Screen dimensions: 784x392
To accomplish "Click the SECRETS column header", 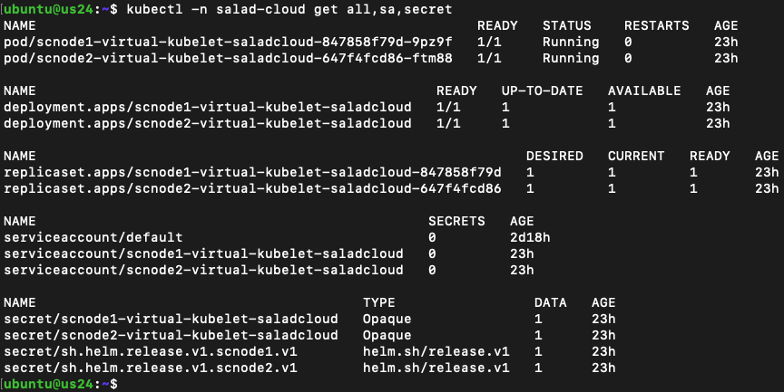I will pyautogui.click(x=456, y=222).
